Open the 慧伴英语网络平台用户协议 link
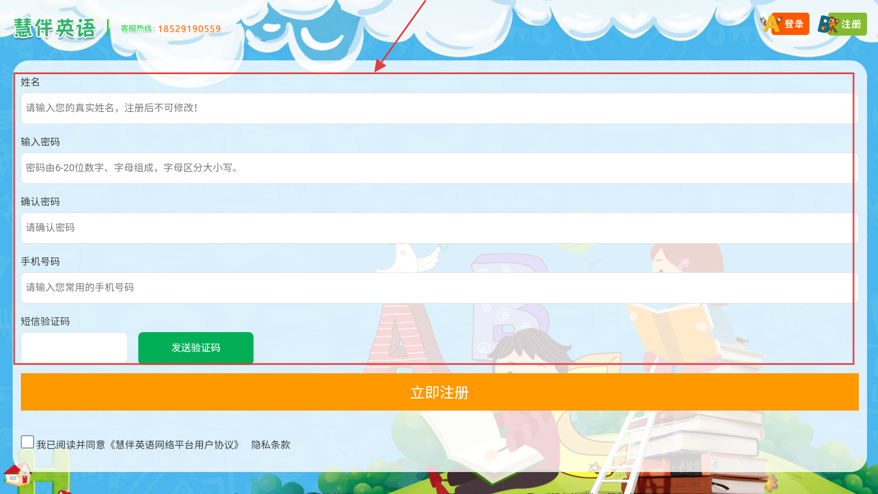This screenshot has height=494, width=878. [x=175, y=445]
